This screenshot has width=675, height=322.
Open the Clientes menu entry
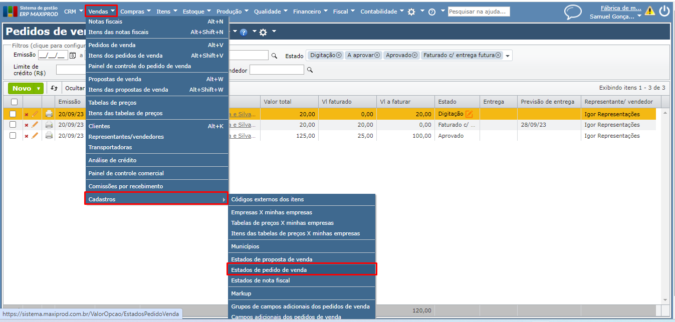[99, 126]
